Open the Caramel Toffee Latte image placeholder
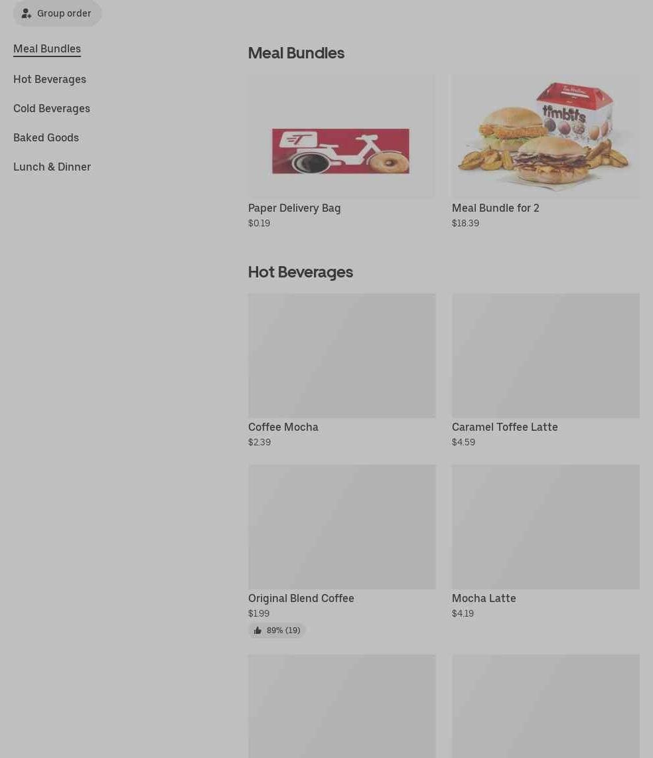 click(x=545, y=355)
